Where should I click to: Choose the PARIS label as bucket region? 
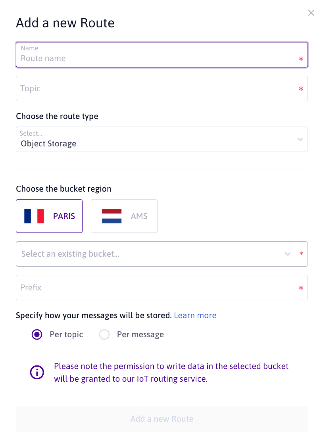[x=64, y=216]
